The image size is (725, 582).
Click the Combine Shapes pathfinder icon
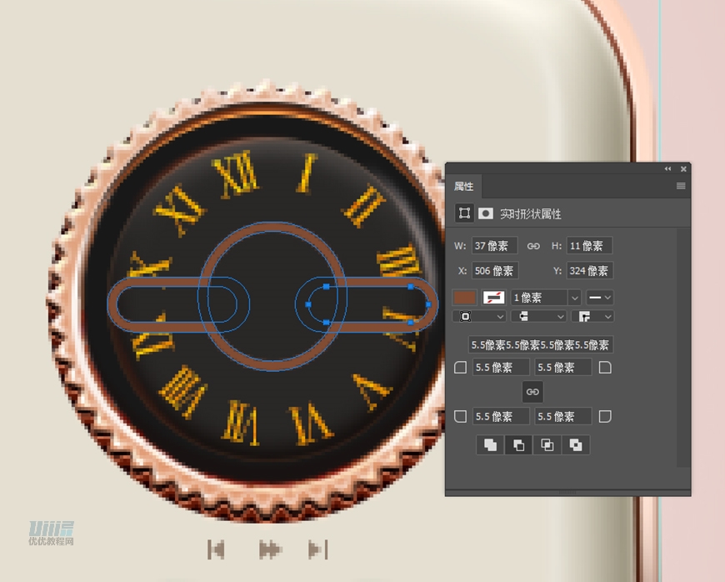[490, 445]
